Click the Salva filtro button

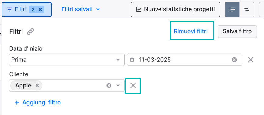[x=237, y=31]
